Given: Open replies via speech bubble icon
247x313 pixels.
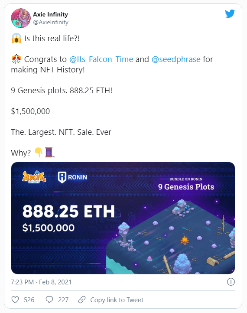Looking at the screenshot, I should (49, 300).
